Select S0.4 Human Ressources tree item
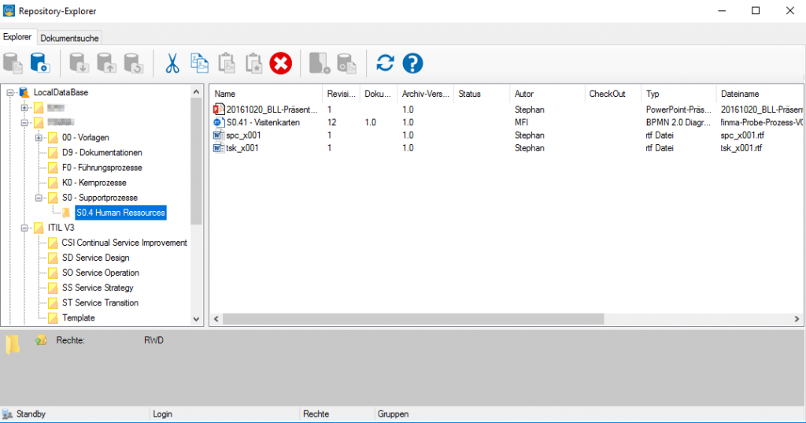Screen dimensions: 806x423 (x=120, y=213)
